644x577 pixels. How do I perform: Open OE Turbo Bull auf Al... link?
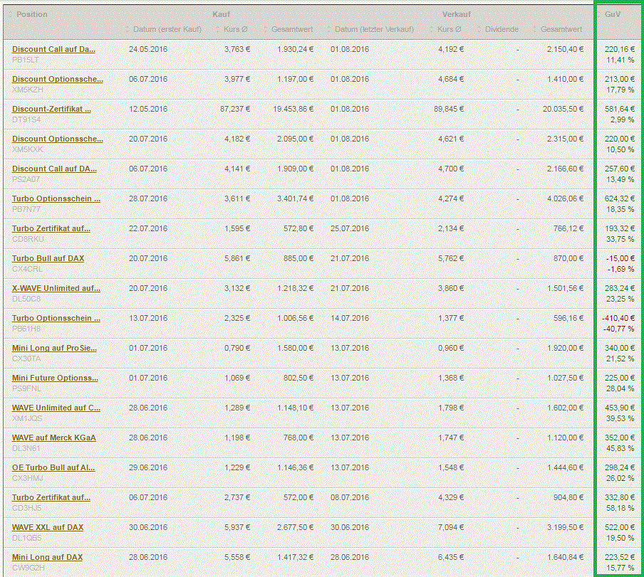[x=53, y=468]
